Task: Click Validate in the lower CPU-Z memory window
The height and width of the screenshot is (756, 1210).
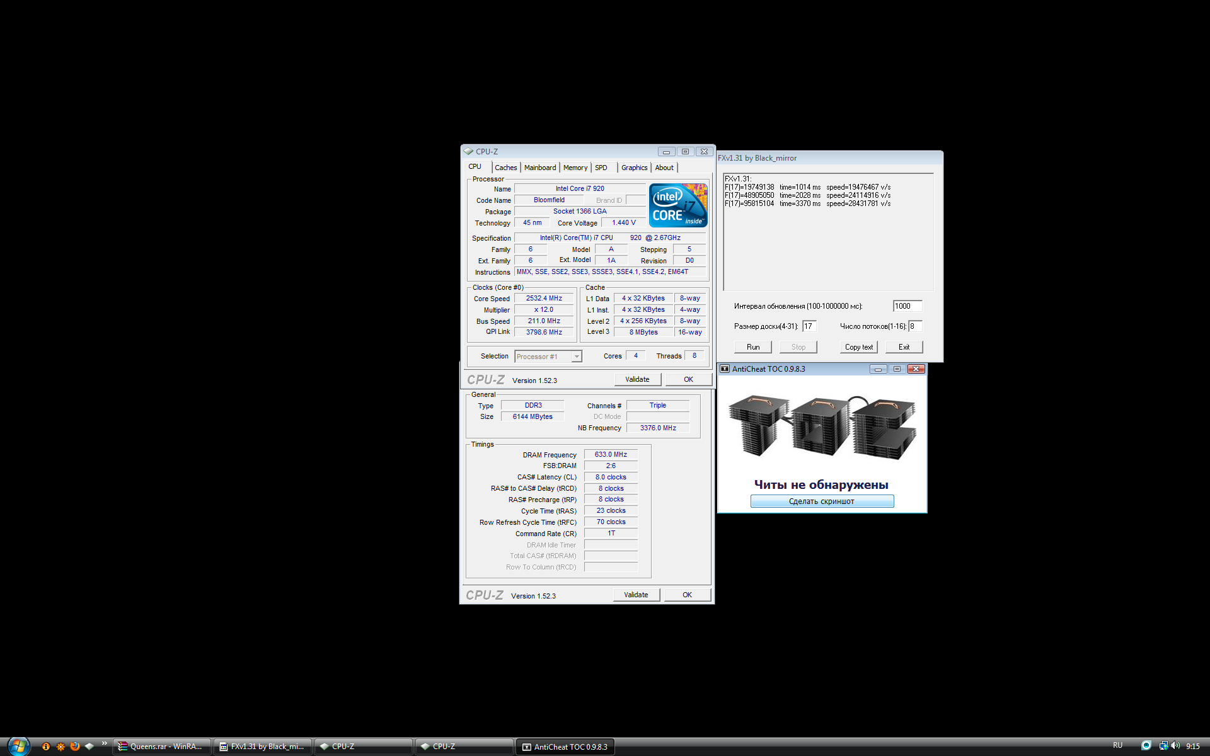Action: tap(636, 595)
